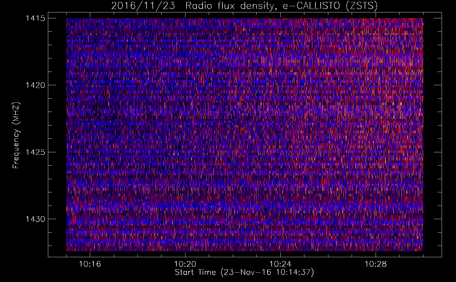Click the '10:28' time axis label
This screenshot has height=282, width=456.
tap(376, 264)
